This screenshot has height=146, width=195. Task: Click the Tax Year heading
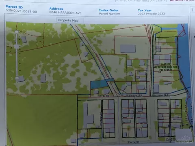click(145, 11)
